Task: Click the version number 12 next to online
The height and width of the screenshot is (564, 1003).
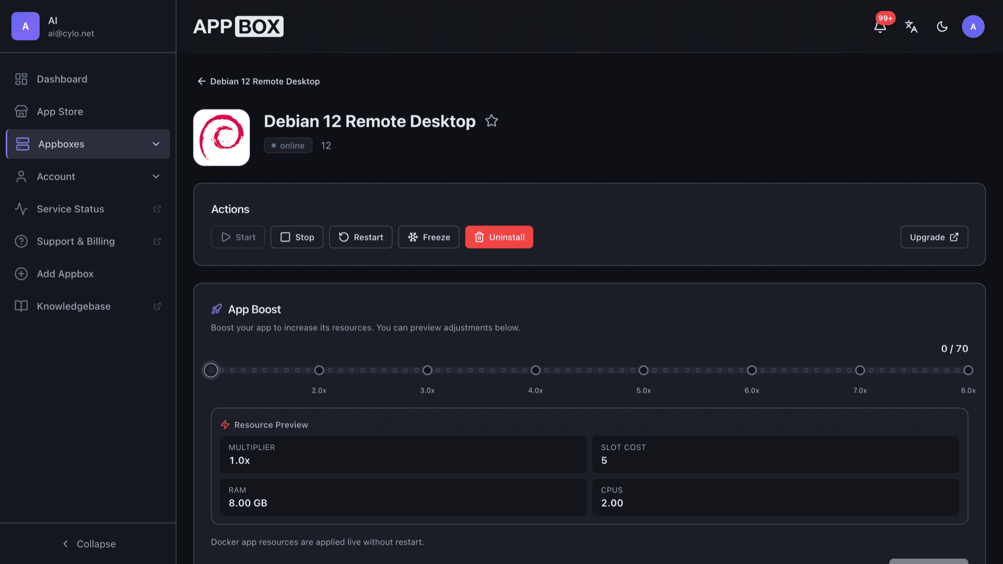Action: (x=326, y=145)
